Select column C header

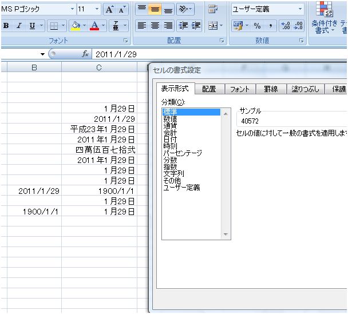pyautogui.click(x=99, y=67)
